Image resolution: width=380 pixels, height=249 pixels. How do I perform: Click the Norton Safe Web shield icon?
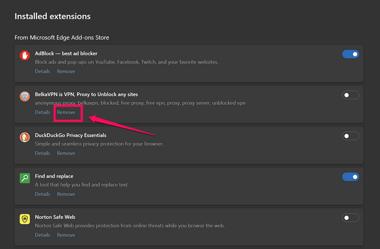coord(25,219)
